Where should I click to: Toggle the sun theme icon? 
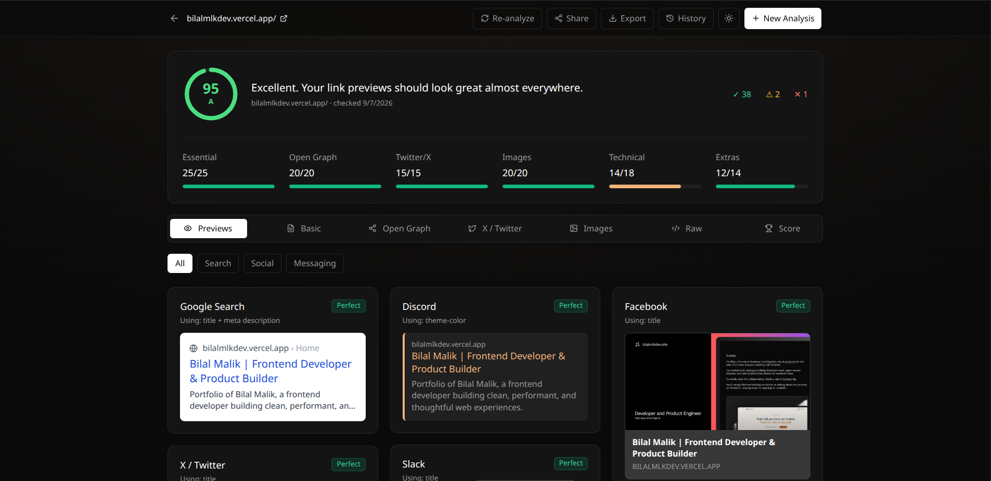tap(729, 19)
